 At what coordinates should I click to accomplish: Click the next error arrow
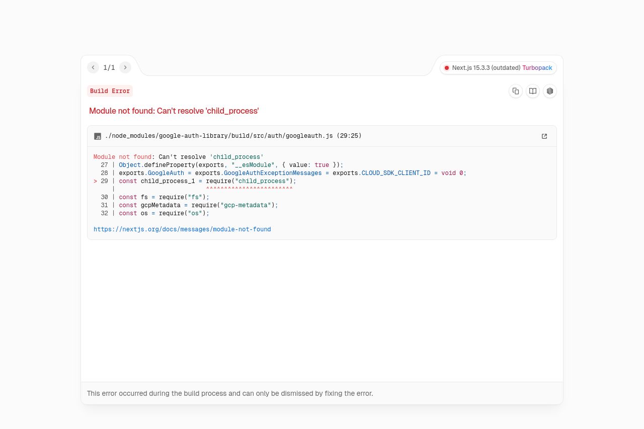click(125, 67)
